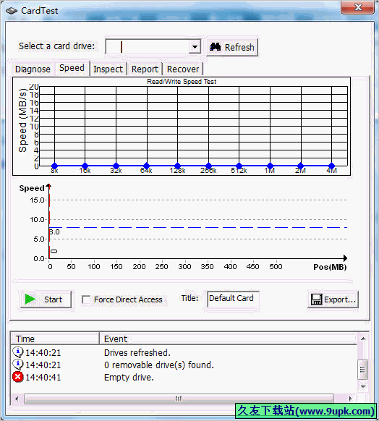Click the blue diamond marker at 64k
The image size is (379, 421).
147,166
